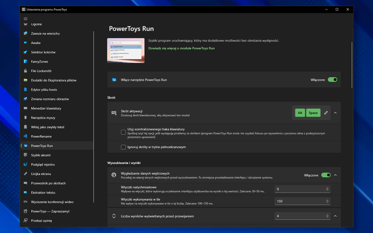Screen dimensions: 373x233
Task: Click the Linijka ekranu ruler icon
Action: coord(26,174)
